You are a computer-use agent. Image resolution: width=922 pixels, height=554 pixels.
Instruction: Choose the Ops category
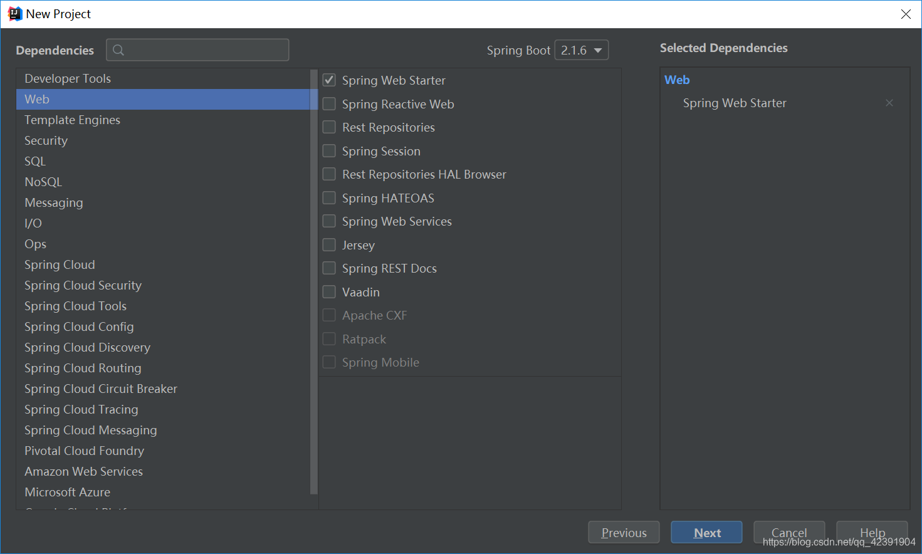pyautogui.click(x=163, y=244)
